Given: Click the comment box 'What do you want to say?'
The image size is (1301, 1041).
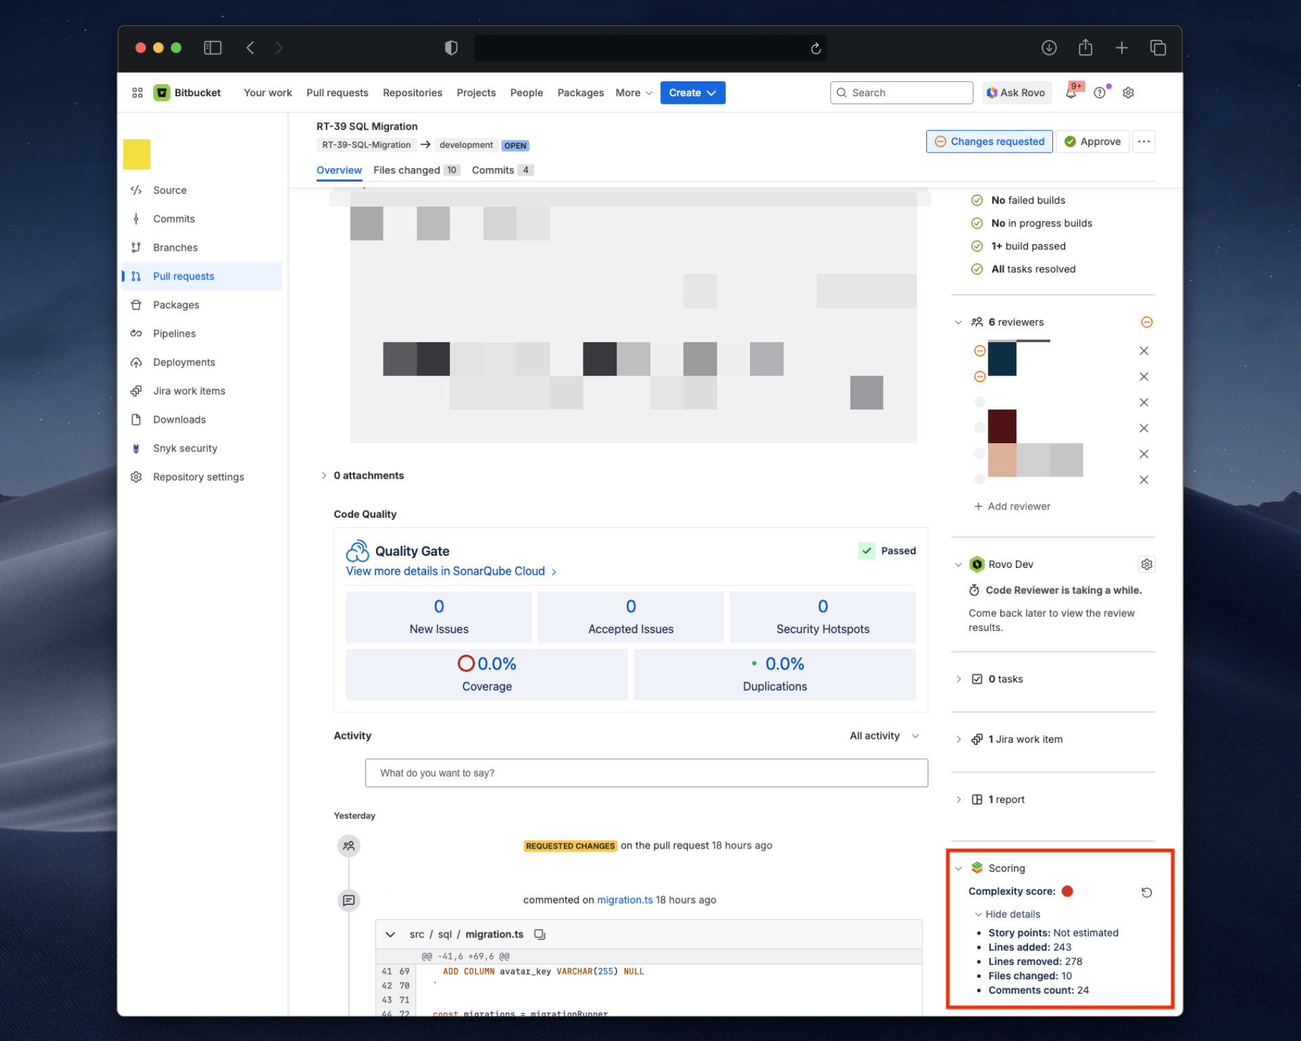Looking at the screenshot, I should click(x=646, y=773).
